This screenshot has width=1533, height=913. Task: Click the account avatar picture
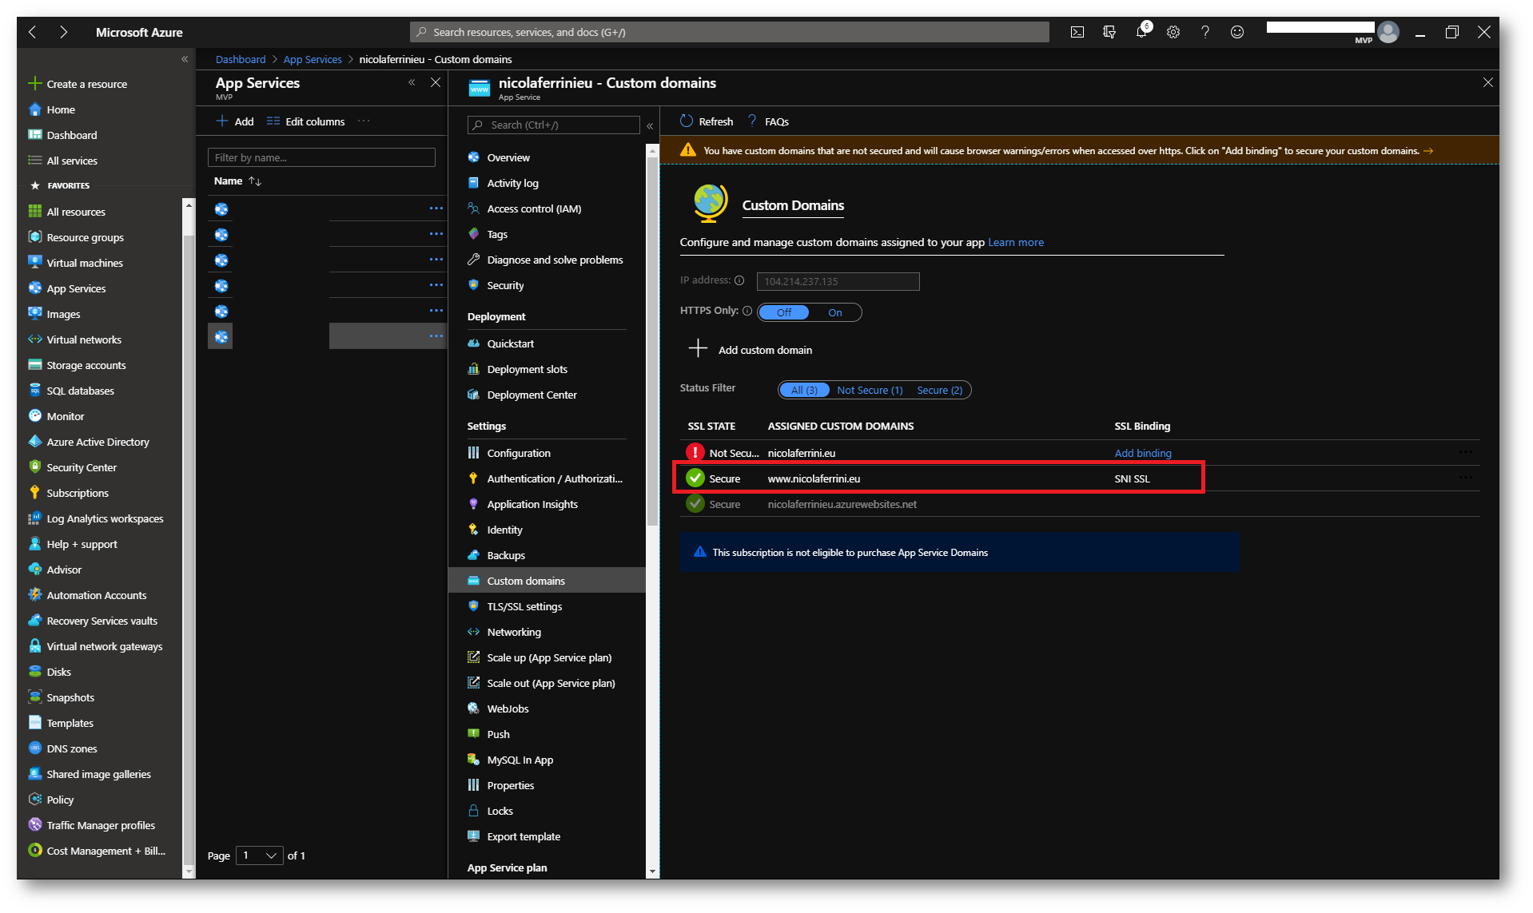coord(1388,32)
